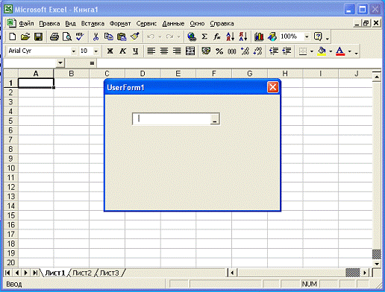Expand the Arial Cyr font dropdown
Screen dimensions: 385x292
(73, 51)
